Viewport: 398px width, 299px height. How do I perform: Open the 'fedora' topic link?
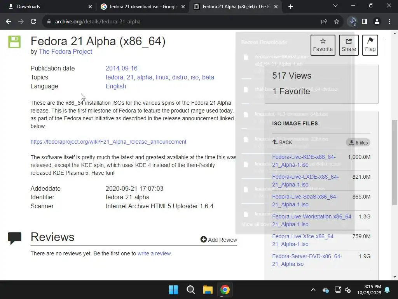(115, 77)
